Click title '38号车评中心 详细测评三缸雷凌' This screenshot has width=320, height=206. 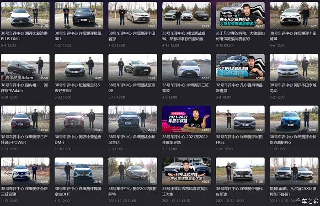(x=186, y=88)
